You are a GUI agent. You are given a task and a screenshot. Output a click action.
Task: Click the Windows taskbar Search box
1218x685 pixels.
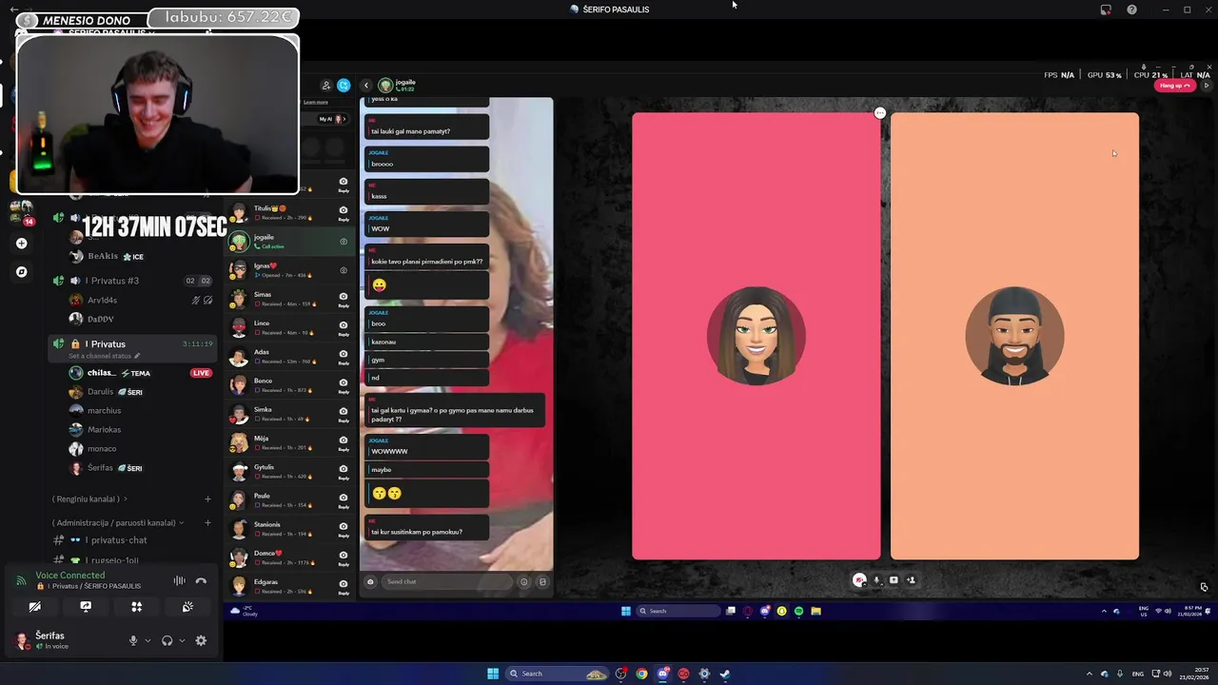[x=559, y=674]
